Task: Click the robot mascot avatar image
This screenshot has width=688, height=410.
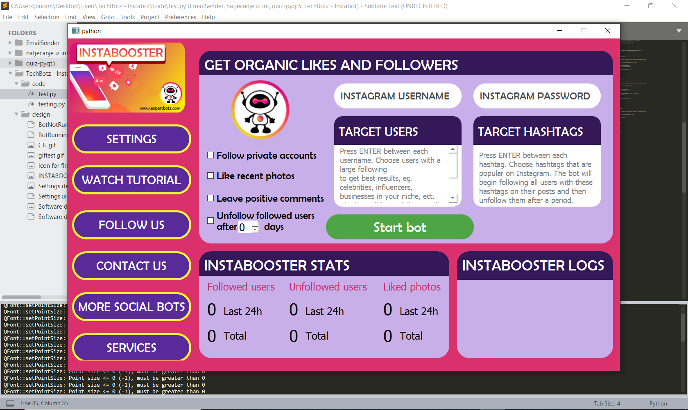Action: [x=260, y=109]
